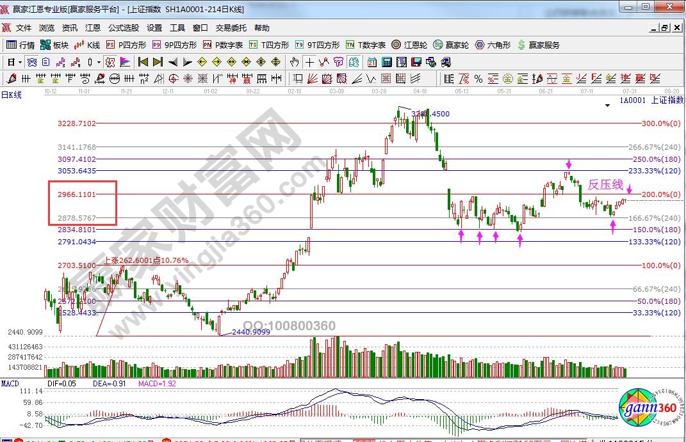Click the percent sign drawing tool
This screenshot has width=686, height=442.
pos(478,78)
